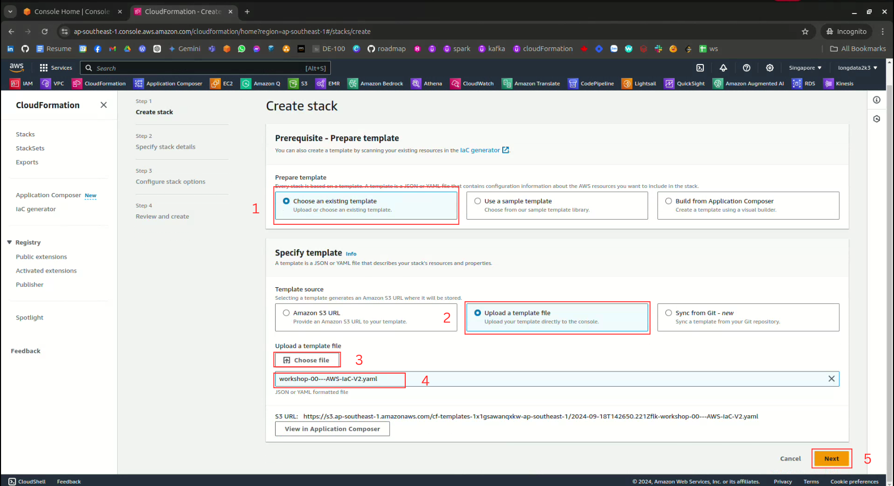The image size is (894, 486).
Task: Clear the uploaded template file with X
Action: coord(831,379)
